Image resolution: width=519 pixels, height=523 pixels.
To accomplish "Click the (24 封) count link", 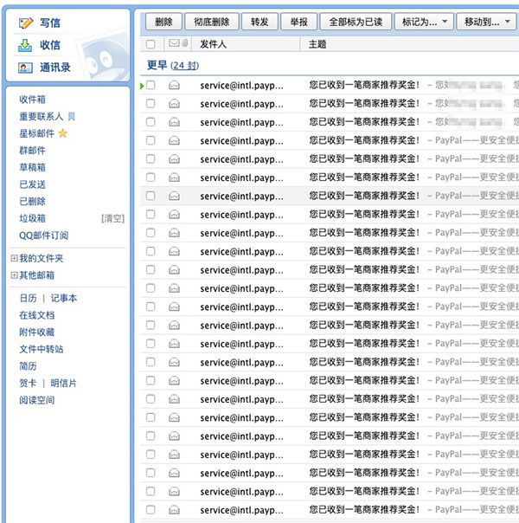I will [x=184, y=66].
